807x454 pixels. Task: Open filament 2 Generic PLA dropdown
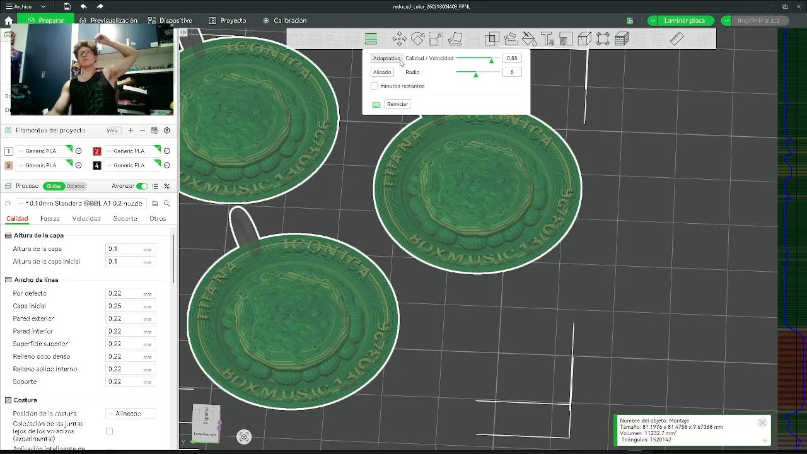click(x=132, y=151)
